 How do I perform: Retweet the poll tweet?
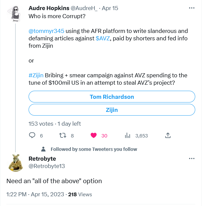click(62, 135)
